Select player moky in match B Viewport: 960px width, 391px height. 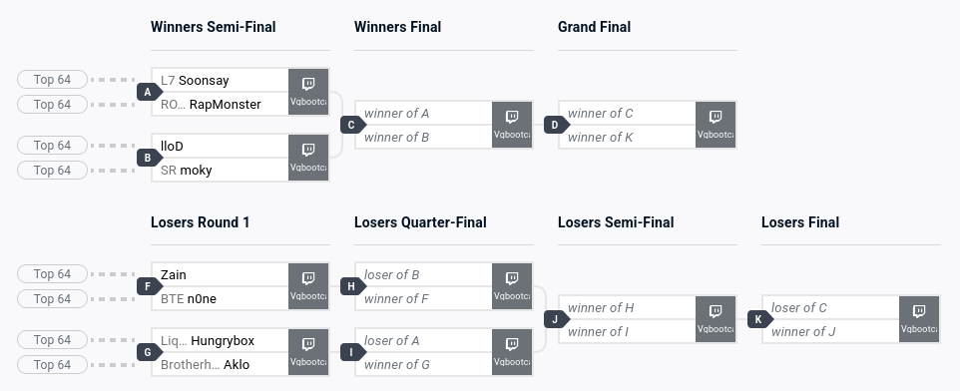point(196,171)
